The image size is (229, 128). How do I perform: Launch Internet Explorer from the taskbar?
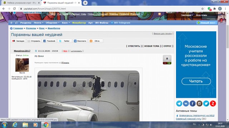coord(15,125)
